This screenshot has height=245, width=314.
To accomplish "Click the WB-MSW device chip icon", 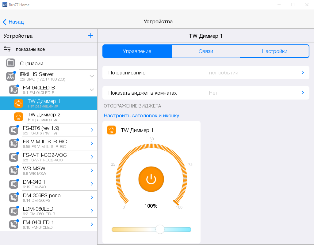I will pos(13,171).
